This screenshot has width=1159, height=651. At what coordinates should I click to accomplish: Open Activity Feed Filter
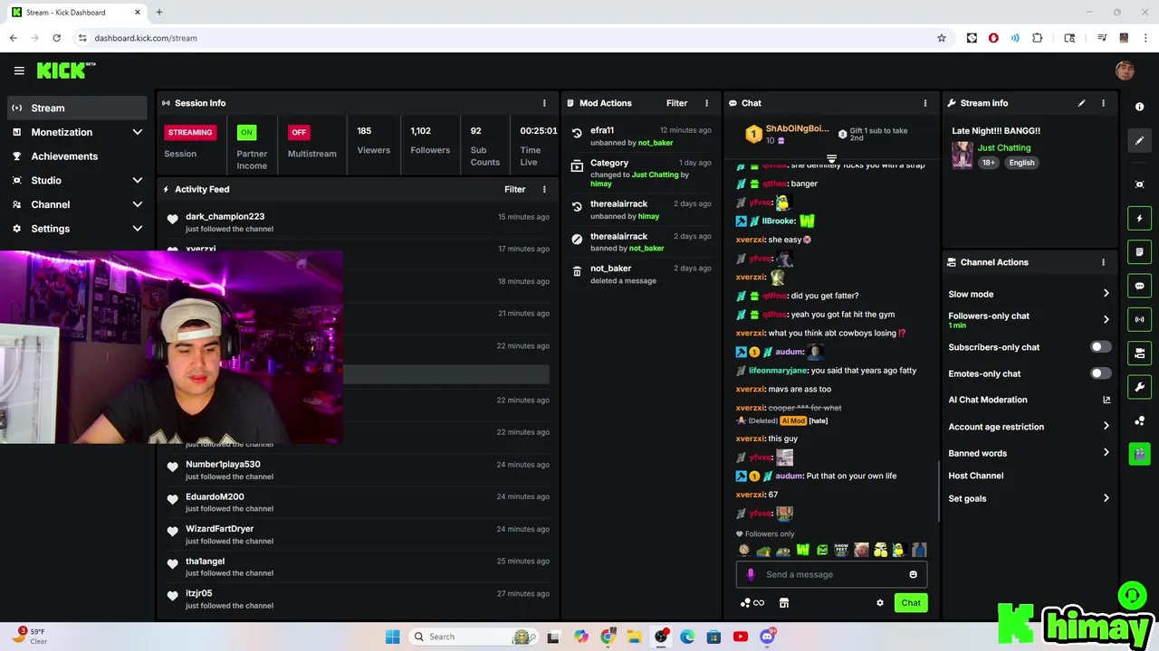514,189
